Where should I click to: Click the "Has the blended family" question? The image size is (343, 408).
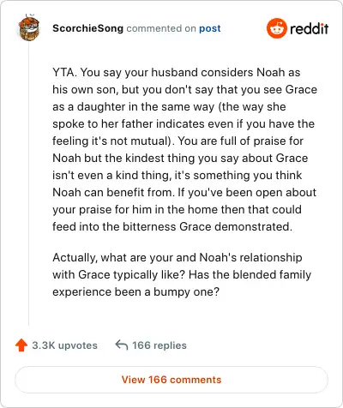point(250,274)
